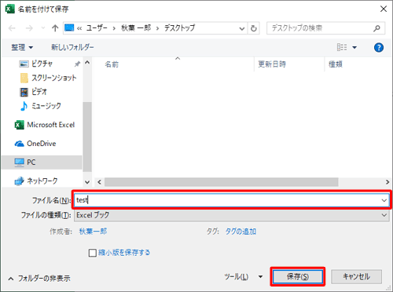Sort by 更新日時 column header
The height and width of the screenshot is (292, 393).
tap(272, 64)
